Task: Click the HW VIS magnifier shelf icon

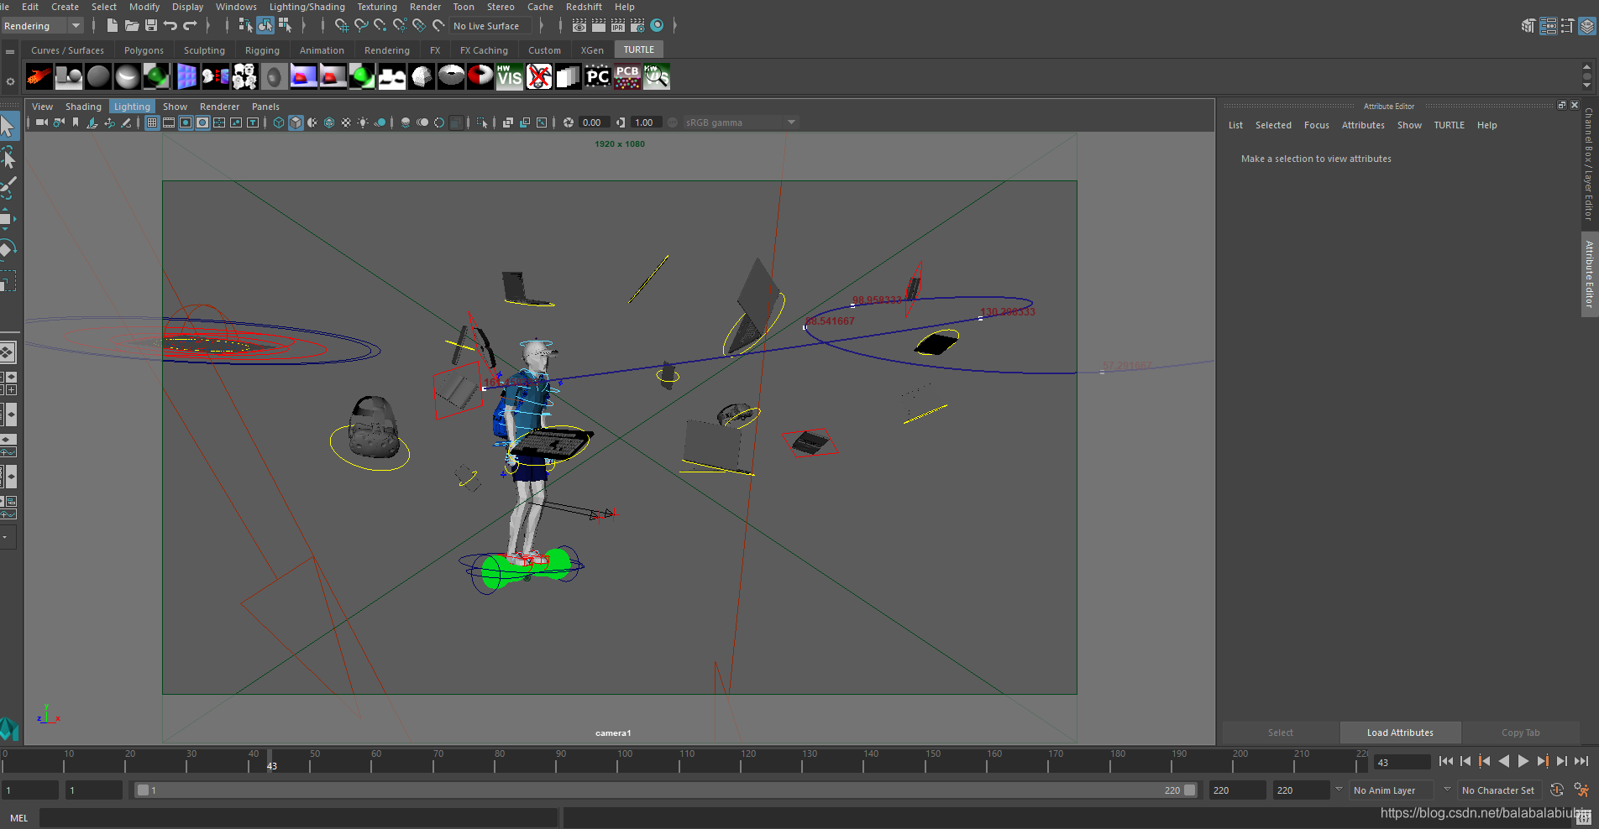Action: (x=657, y=77)
